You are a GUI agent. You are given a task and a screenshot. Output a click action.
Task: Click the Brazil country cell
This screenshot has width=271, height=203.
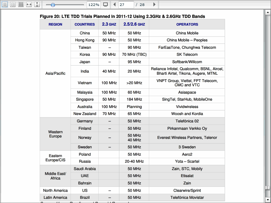tap(85, 197)
